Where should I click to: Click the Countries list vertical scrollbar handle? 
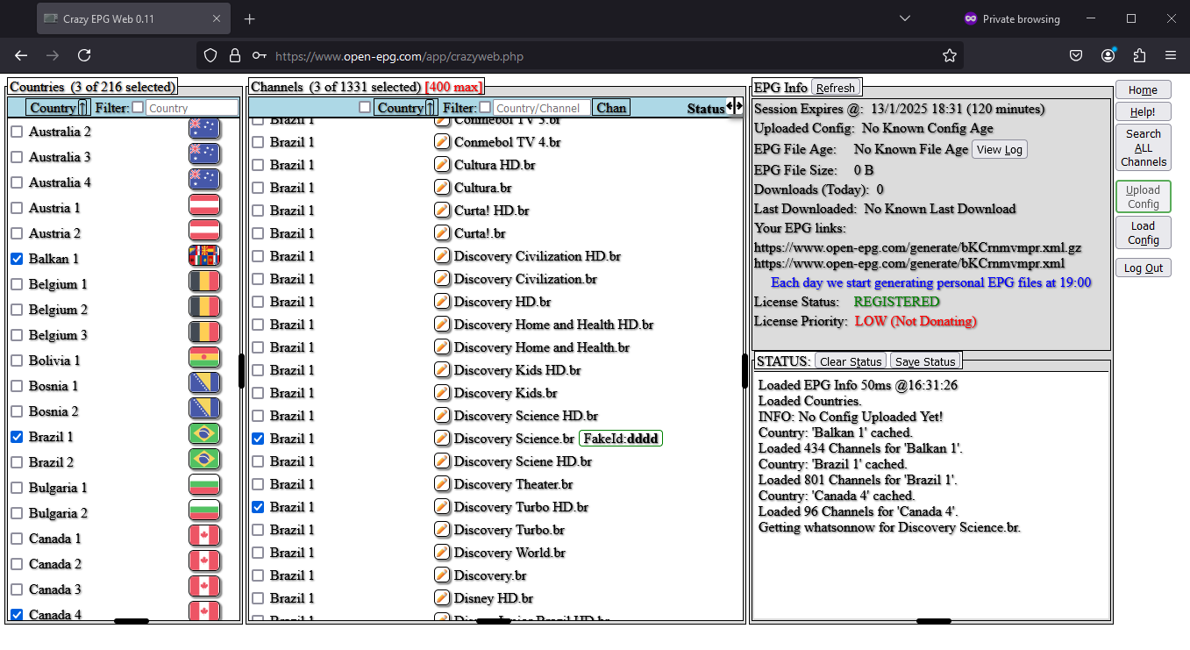pyautogui.click(x=241, y=370)
